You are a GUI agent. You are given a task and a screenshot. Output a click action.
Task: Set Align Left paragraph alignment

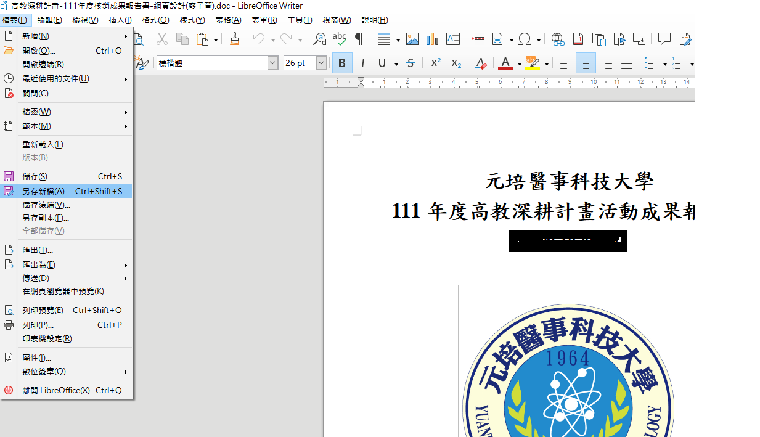[566, 63]
